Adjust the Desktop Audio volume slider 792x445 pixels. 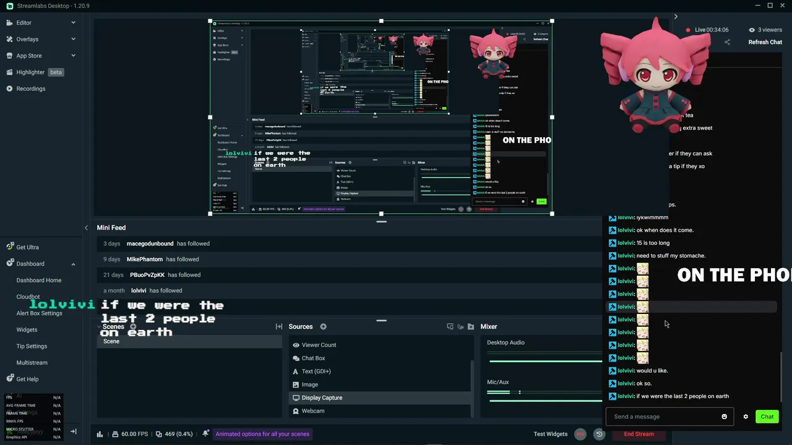tap(544, 361)
